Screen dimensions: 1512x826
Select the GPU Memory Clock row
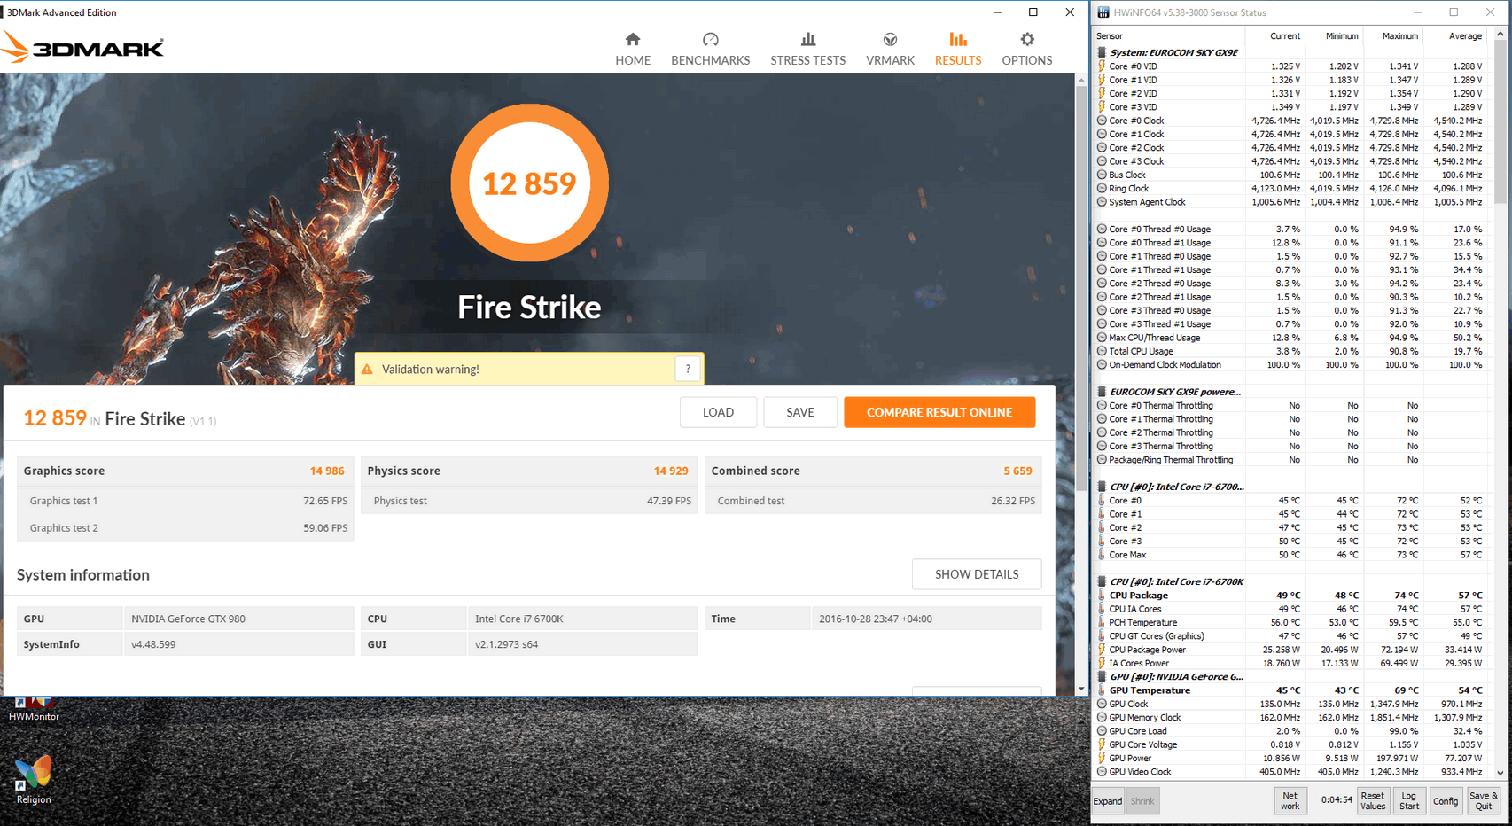click(x=1292, y=717)
